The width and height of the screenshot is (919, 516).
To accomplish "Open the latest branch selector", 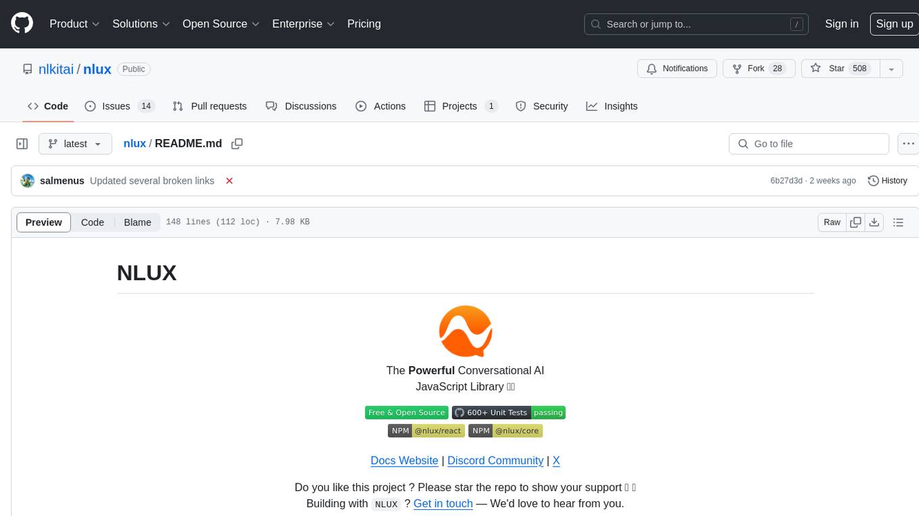I will (75, 144).
